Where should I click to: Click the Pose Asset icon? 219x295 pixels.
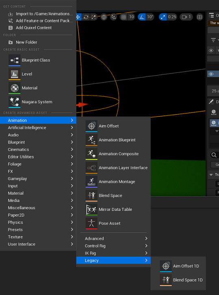[92, 223]
